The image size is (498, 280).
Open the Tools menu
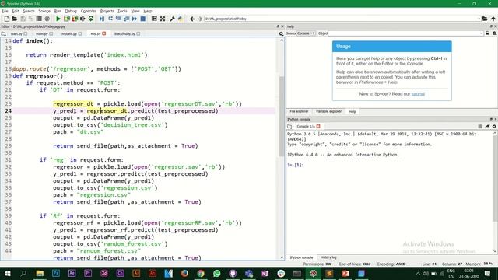coord(122,11)
